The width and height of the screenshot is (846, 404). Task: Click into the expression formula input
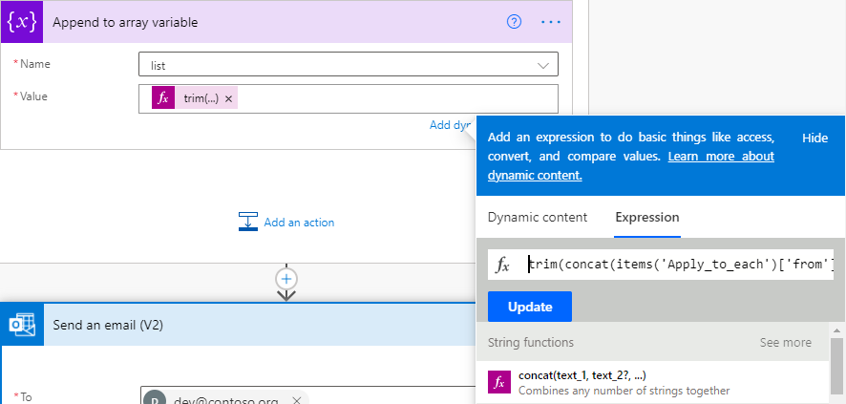tap(680, 264)
